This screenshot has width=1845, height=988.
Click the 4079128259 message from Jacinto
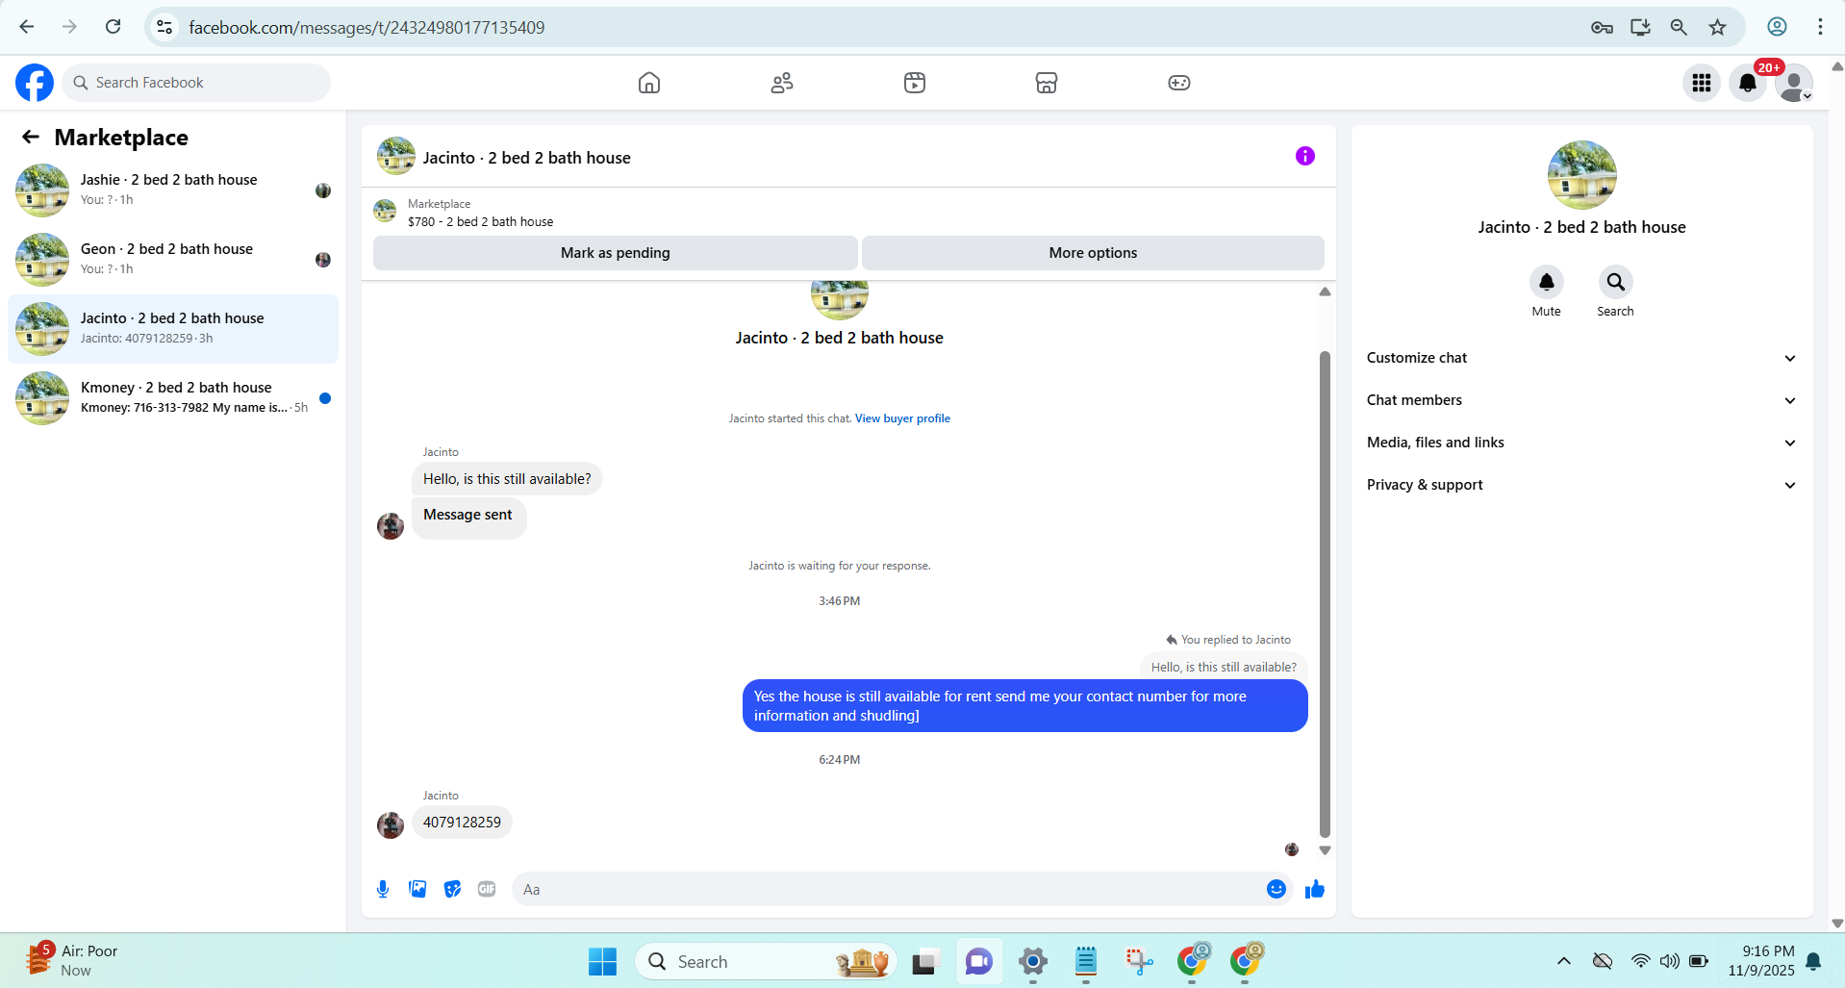462,823
